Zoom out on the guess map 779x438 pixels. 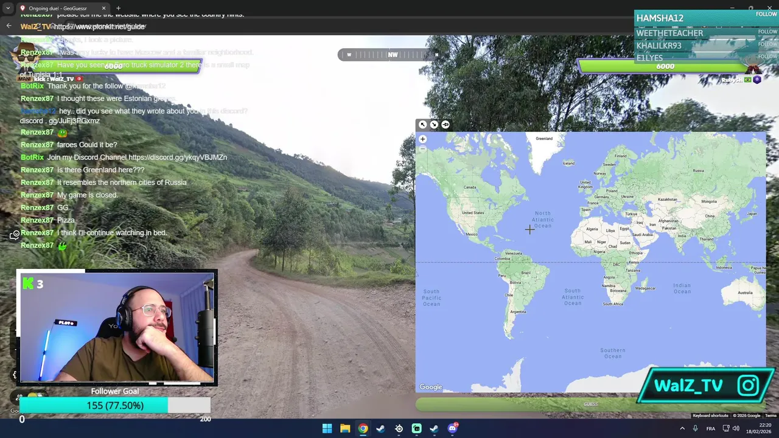[x=422, y=148]
